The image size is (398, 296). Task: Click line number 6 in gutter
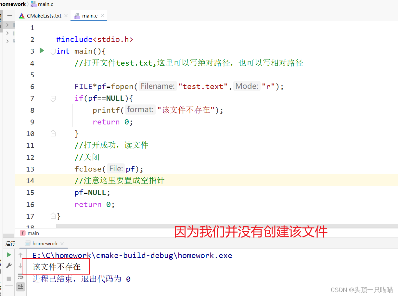[x=32, y=86]
